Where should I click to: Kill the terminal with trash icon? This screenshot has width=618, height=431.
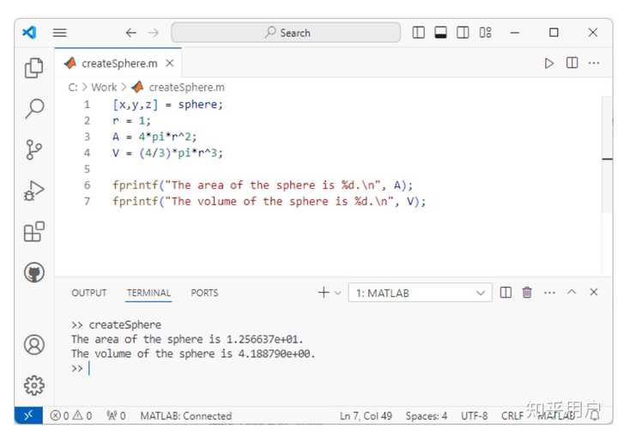(x=527, y=293)
